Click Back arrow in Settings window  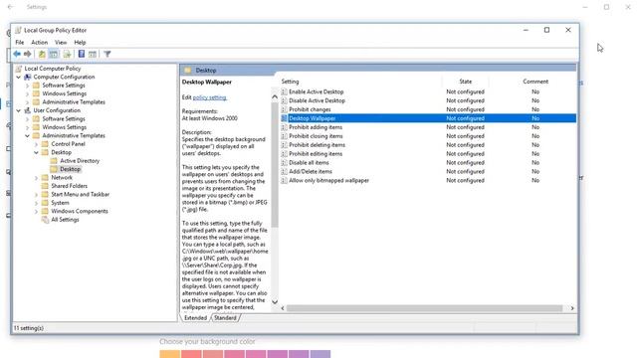(x=11, y=7)
